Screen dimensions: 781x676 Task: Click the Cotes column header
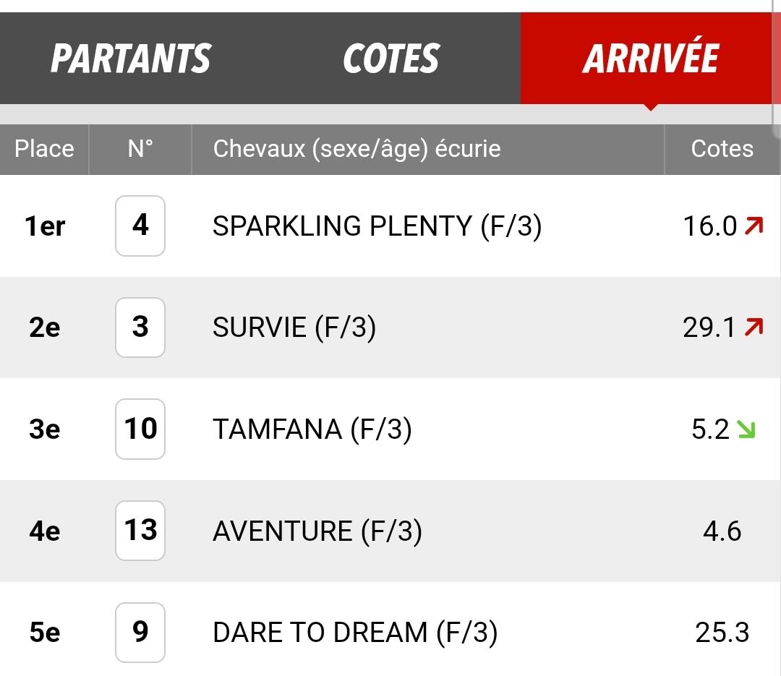722,148
